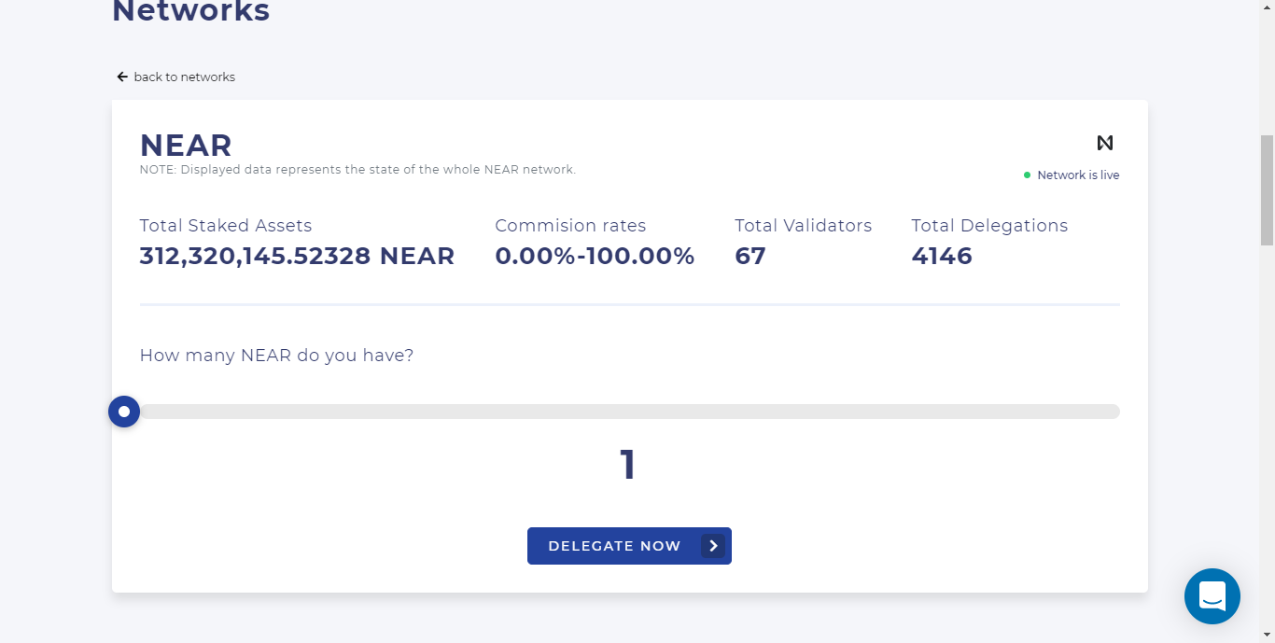Click the Total Delegations label
Image resolution: width=1275 pixels, height=643 pixels.
(x=989, y=226)
